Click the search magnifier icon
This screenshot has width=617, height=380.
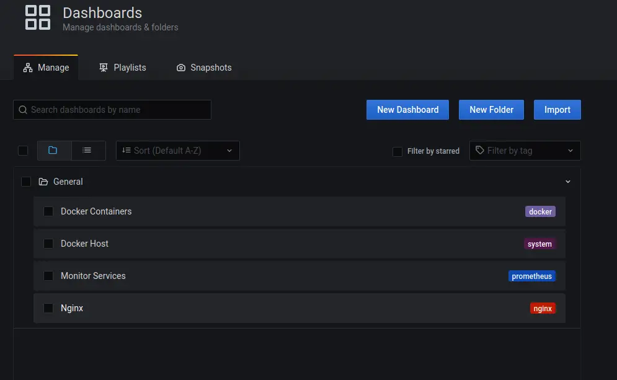point(23,110)
